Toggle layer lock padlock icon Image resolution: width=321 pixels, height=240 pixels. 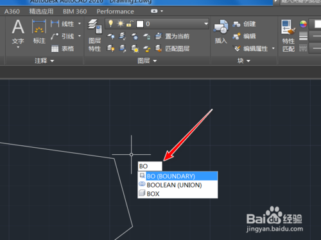point(130,24)
